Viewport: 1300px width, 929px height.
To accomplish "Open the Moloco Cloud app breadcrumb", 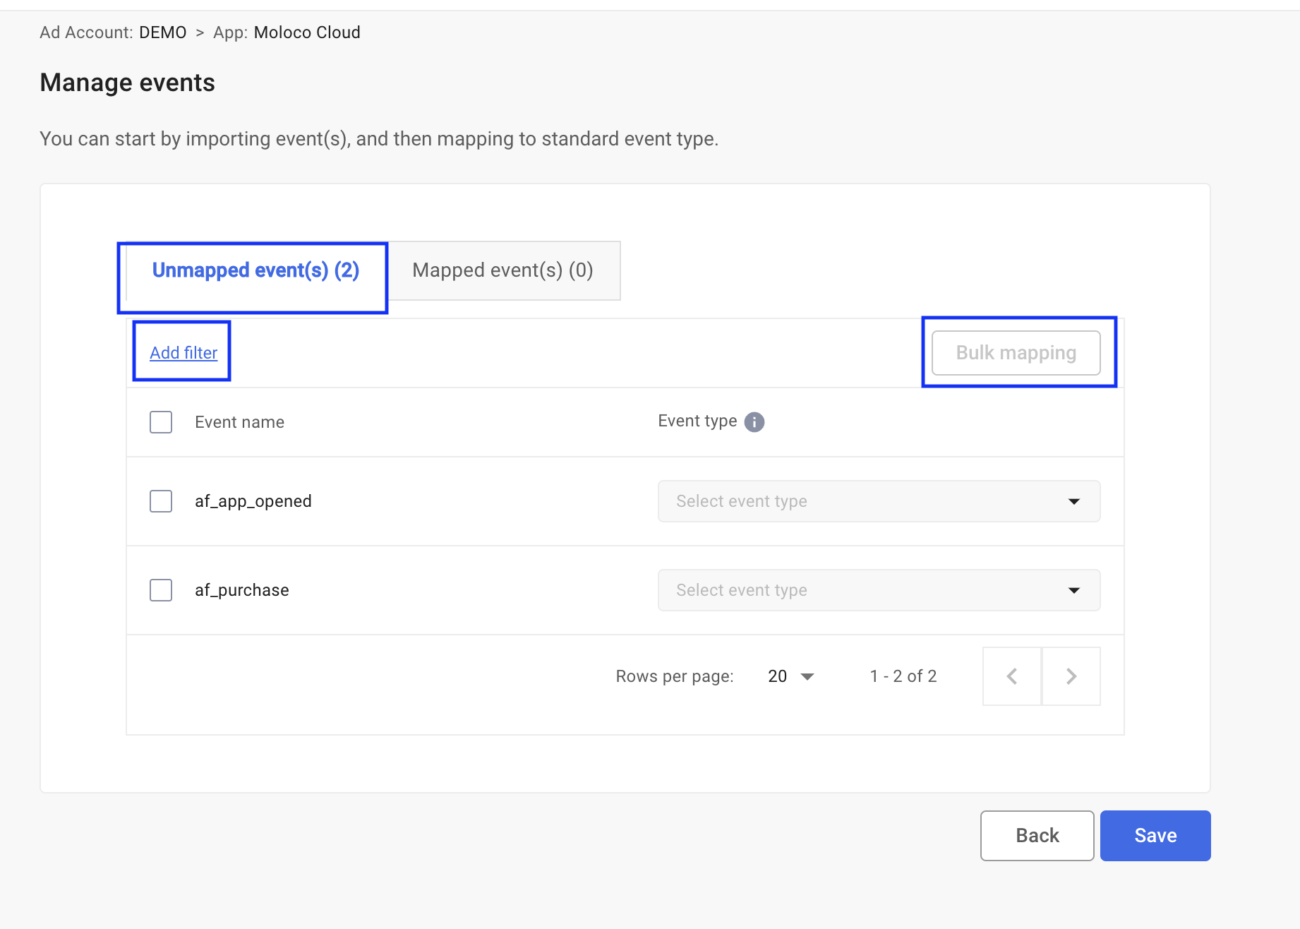I will (306, 32).
